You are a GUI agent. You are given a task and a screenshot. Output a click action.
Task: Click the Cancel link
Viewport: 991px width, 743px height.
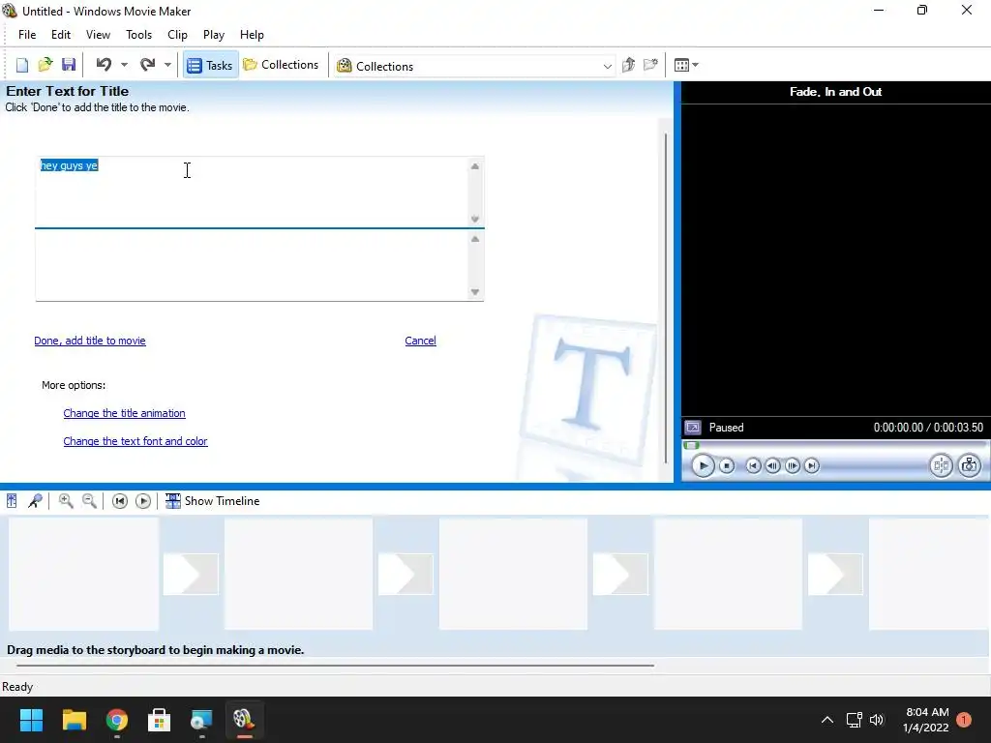(420, 341)
